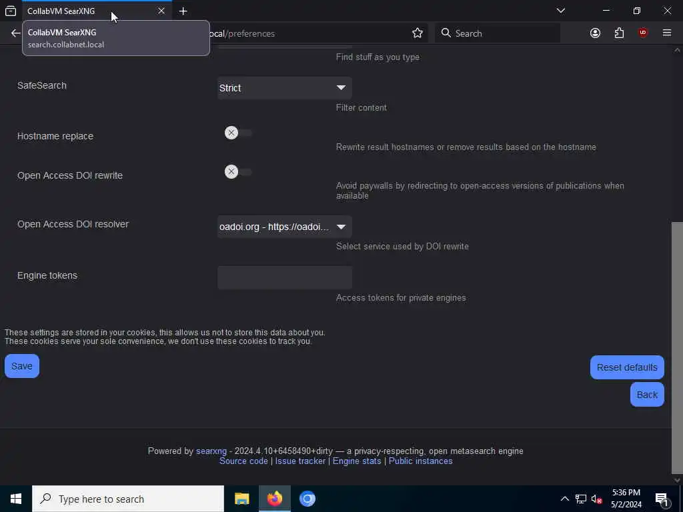Open the Engine stats link
Screen dimensions: 683x512
[357, 461]
